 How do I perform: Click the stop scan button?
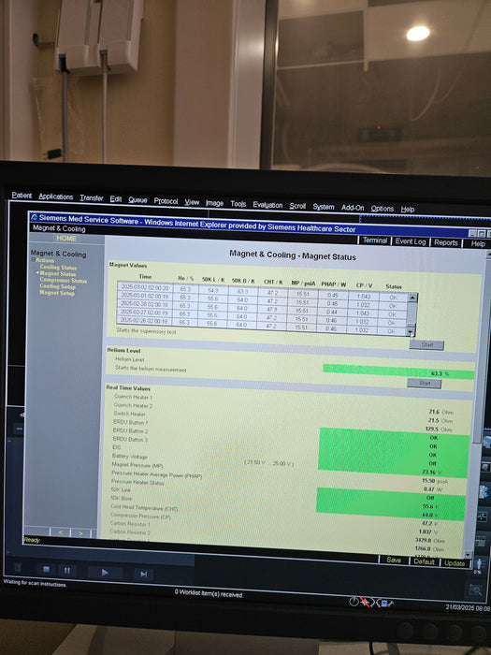point(46,569)
